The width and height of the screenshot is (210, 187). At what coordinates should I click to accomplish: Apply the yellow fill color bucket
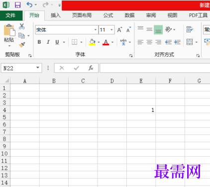[92, 42]
